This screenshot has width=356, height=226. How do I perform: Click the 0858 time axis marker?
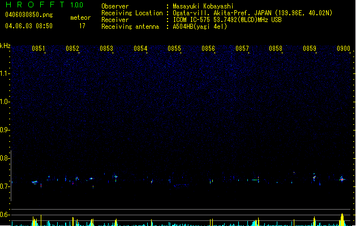(x=276, y=49)
